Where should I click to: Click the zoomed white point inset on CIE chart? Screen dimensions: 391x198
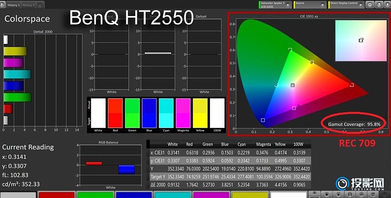[361, 41]
